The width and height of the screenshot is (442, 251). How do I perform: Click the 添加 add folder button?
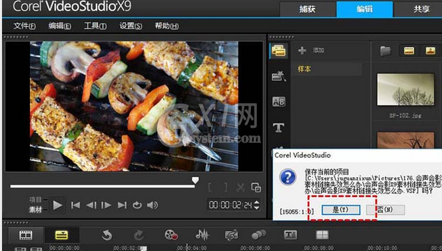pyautogui.click(x=312, y=50)
